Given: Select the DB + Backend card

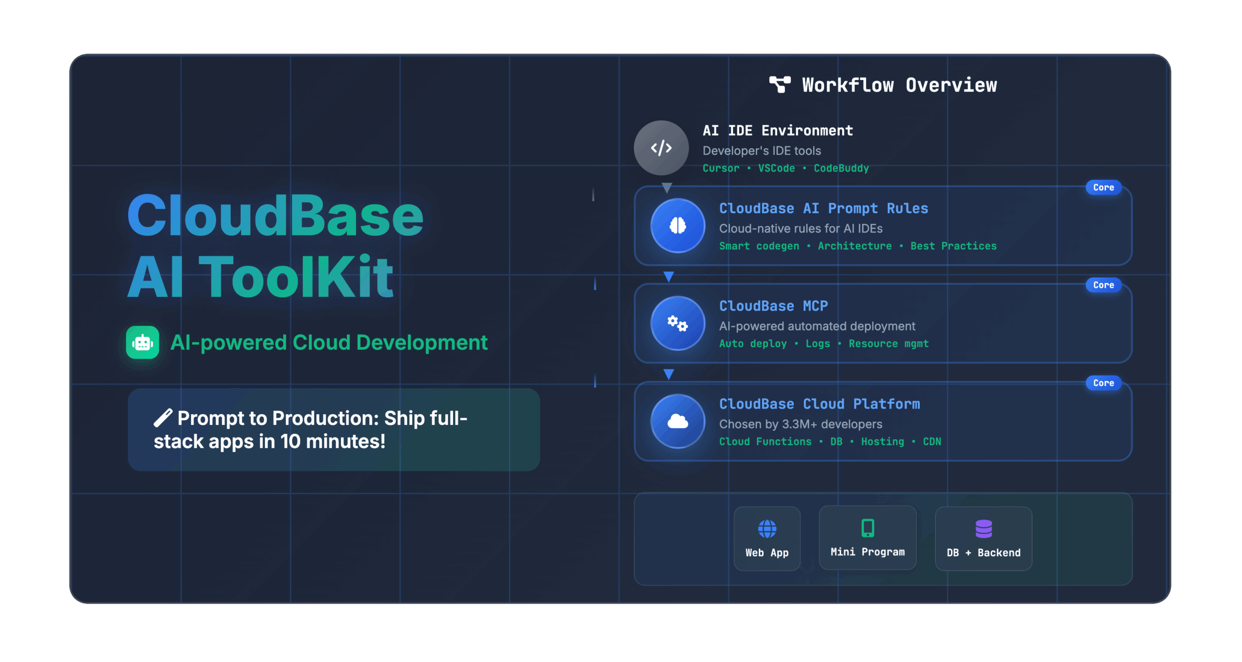Looking at the screenshot, I should (983, 538).
